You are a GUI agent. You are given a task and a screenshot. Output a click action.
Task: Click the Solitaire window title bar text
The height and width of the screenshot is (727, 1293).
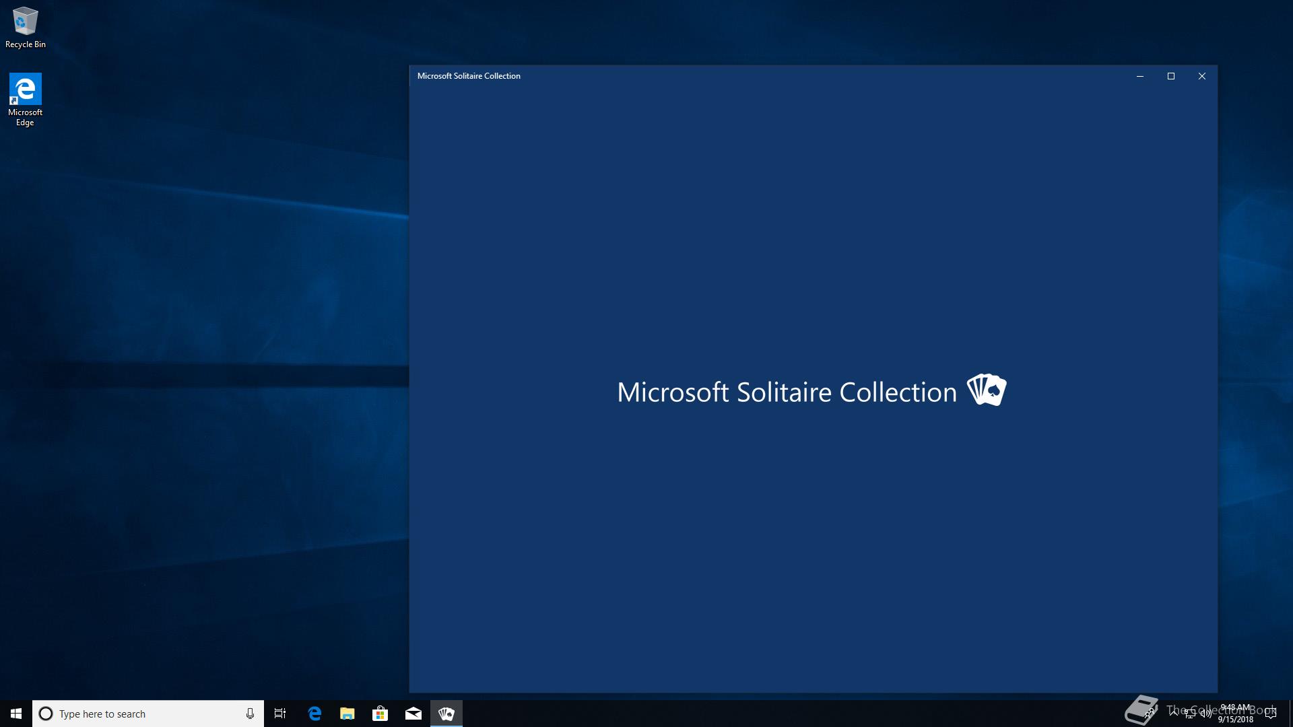[x=469, y=76]
